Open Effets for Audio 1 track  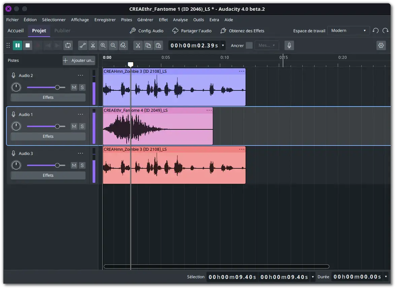point(48,137)
